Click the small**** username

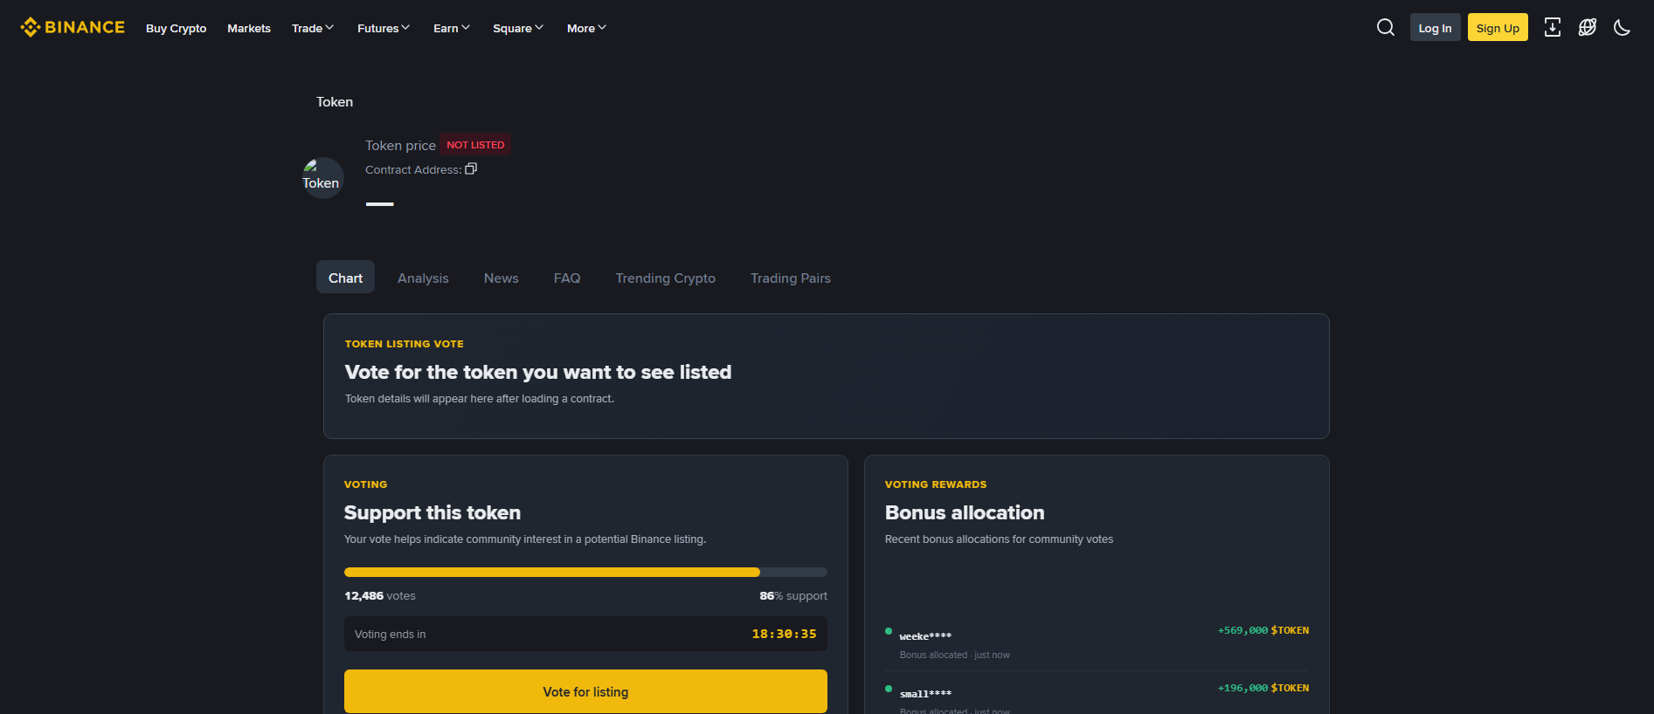[925, 694]
